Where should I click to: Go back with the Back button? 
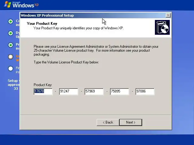click(108, 122)
